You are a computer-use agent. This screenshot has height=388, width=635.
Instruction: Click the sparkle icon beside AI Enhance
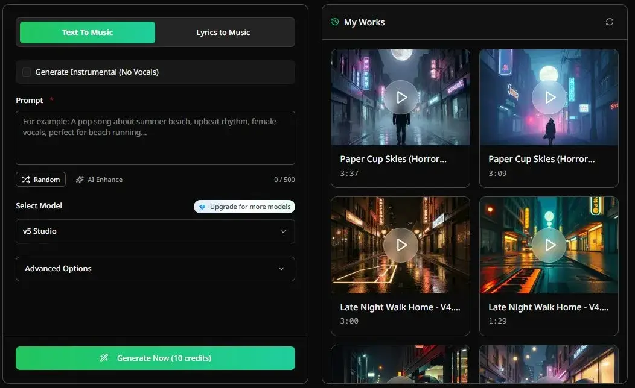coord(80,180)
